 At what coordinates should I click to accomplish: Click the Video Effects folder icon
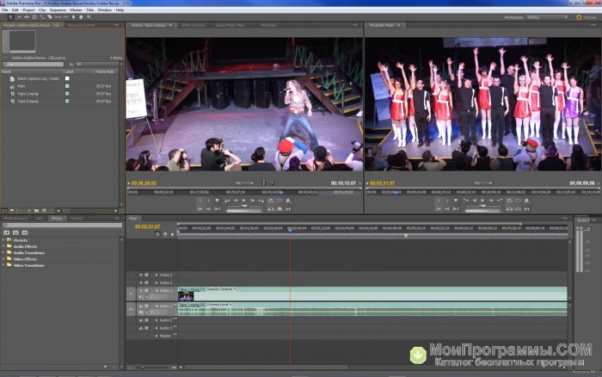tap(10, 258)
